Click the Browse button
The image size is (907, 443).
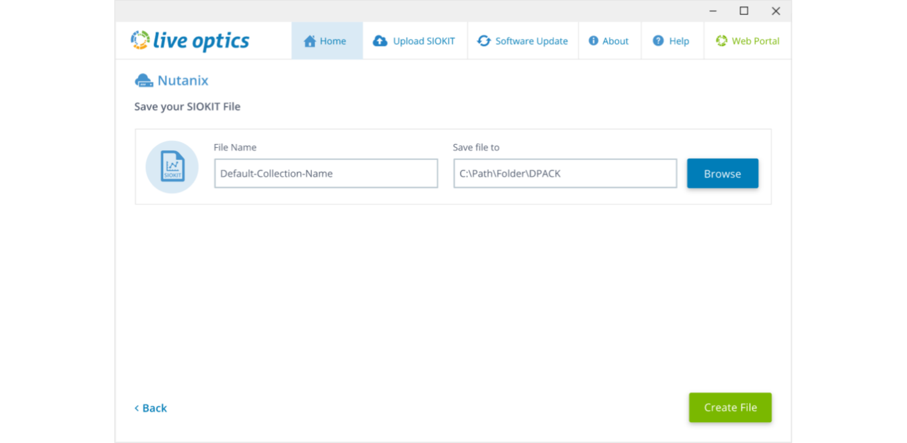tap(722, 174)
